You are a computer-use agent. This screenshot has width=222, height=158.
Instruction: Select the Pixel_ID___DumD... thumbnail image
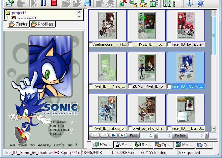tap(186, 110)
